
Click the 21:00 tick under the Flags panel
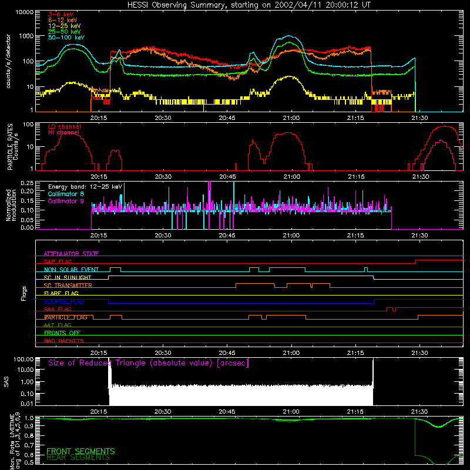pos(291,353)
